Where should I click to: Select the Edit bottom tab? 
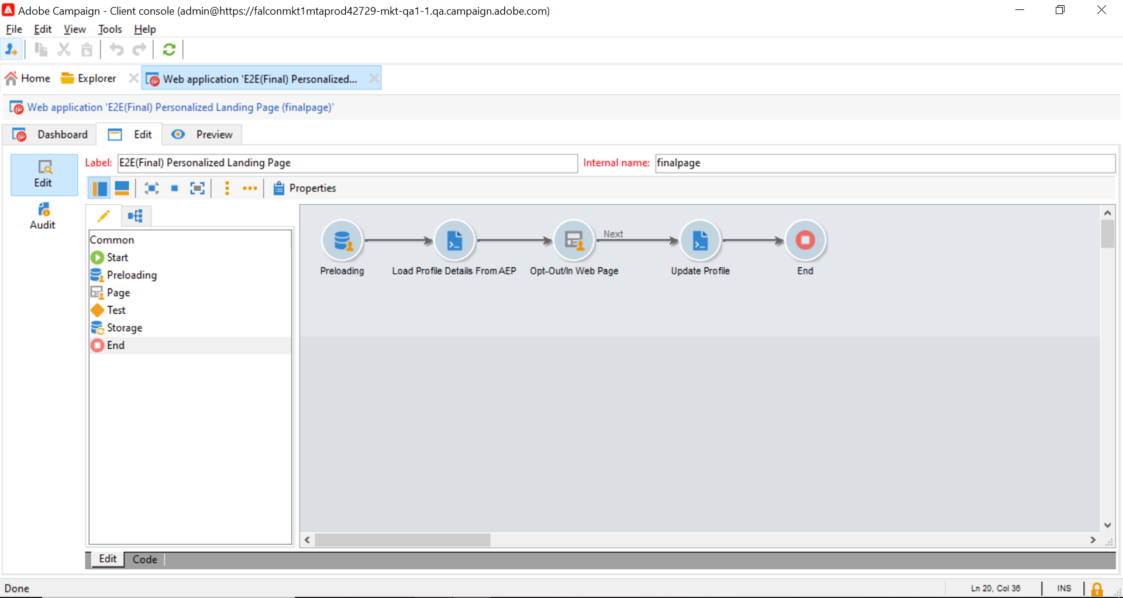(108, 559)
